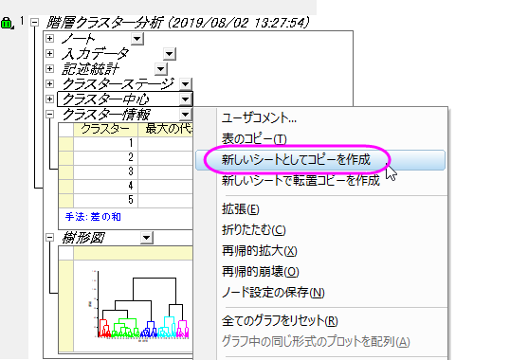
Task: Choose 拡張(E) menu item
Action: [241, 209]
